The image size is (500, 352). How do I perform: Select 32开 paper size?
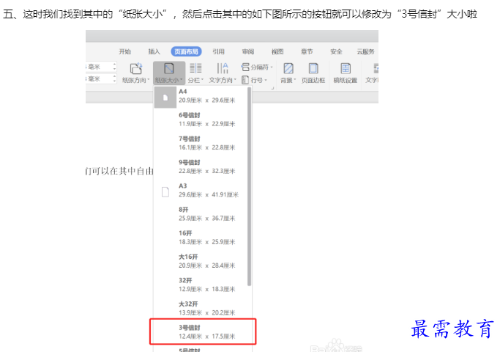201,285
